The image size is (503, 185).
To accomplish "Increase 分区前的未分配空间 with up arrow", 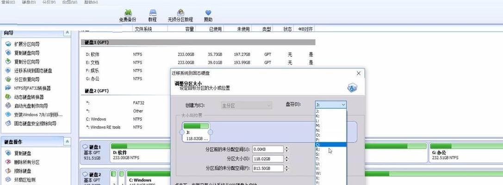I will pos(286,148).
